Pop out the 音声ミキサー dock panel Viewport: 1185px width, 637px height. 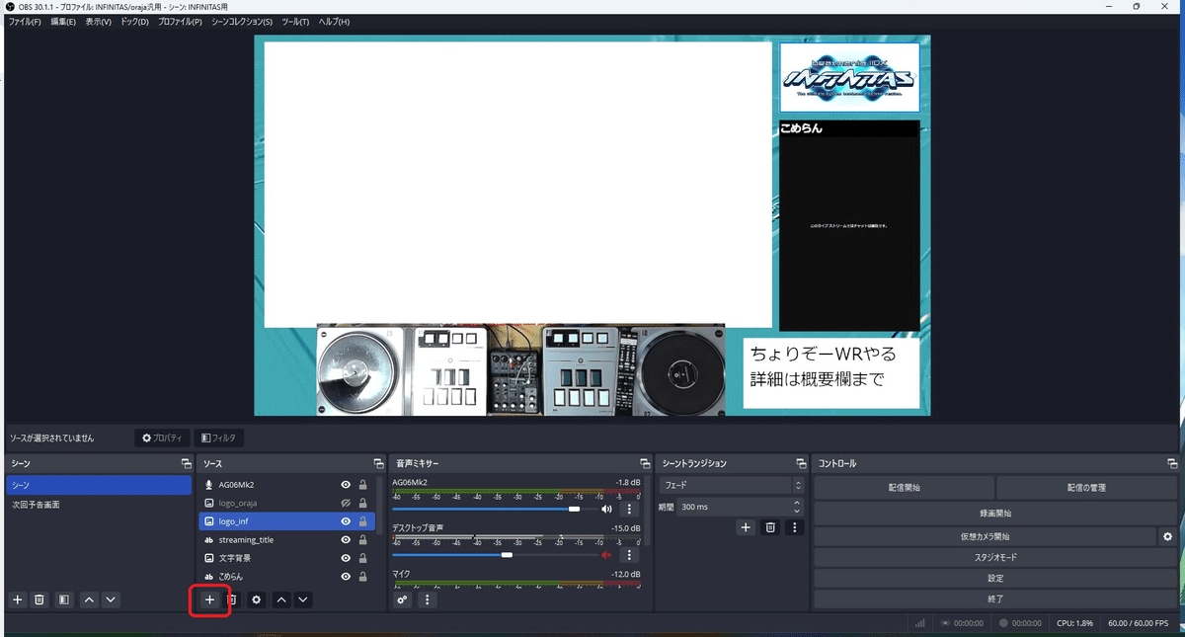(645, 463)
